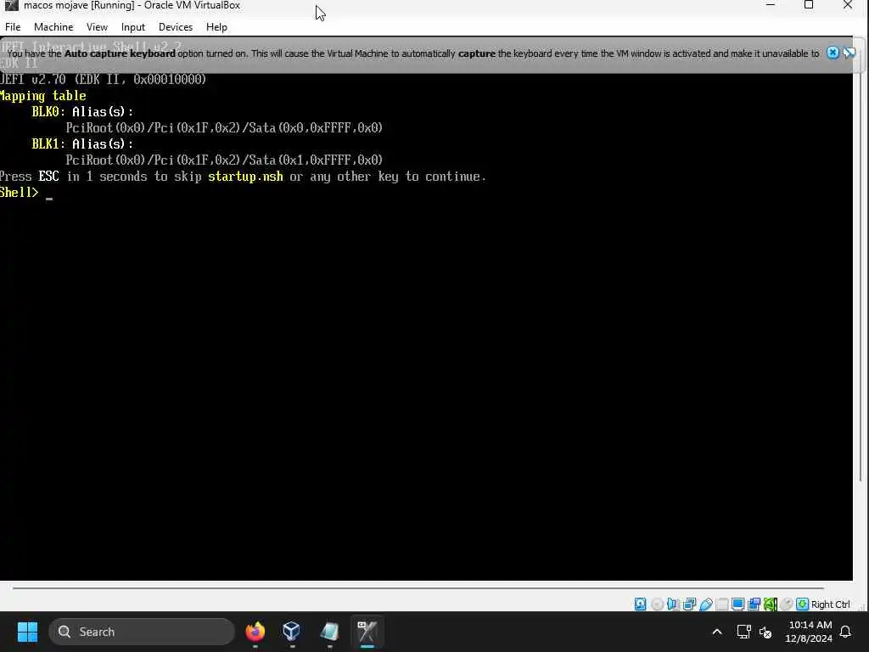
Task: Minimize the VirtualBox VM window
Action: point(770,6)
